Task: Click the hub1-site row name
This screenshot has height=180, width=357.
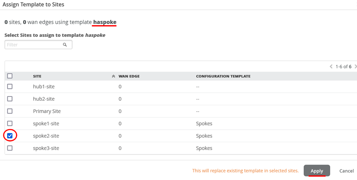Action: point(44,86)
